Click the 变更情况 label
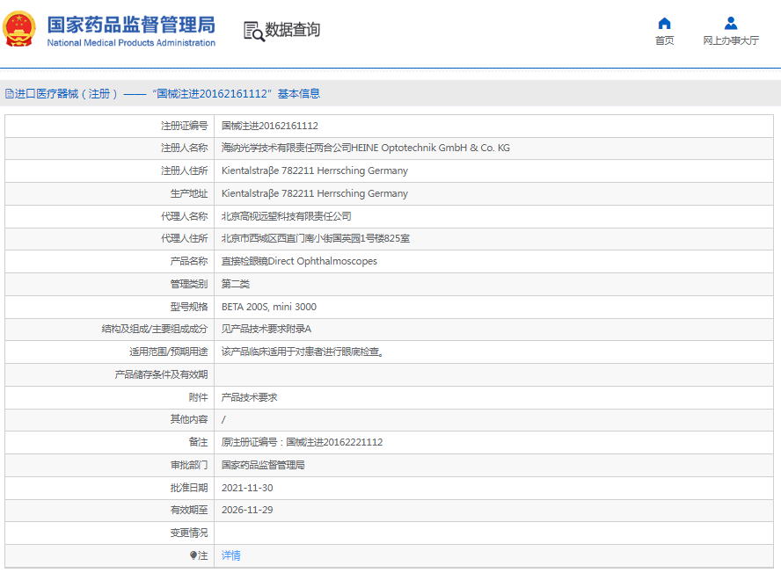Viewport: 781px width, 573px height. point(189,533)
